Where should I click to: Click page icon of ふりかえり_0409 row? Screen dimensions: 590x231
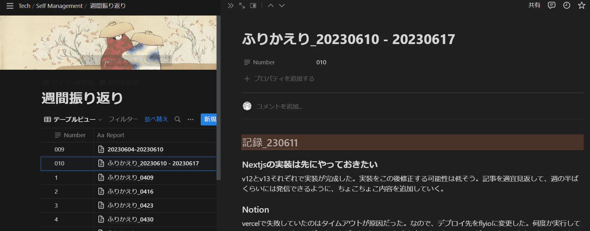101,177
